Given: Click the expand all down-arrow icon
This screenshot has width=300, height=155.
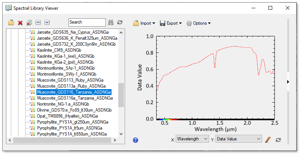Looking at the screenshot, I should tap(47, 22).
